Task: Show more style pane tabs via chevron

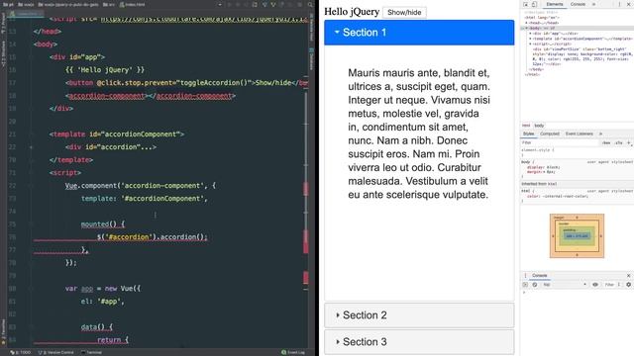Action: [600, 133]
